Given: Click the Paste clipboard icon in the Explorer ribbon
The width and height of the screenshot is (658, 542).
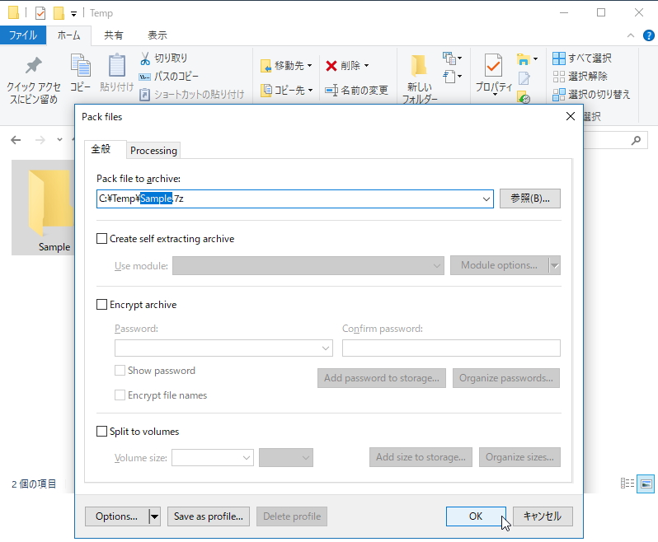Looking at the screenshot, I should (x=116, y=65).
